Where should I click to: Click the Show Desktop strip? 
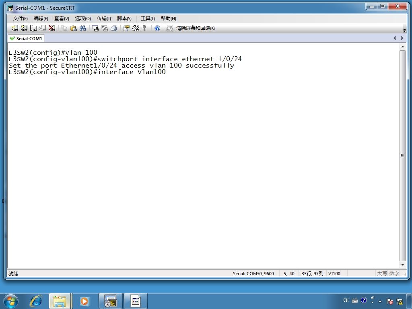tap(409, 301)
